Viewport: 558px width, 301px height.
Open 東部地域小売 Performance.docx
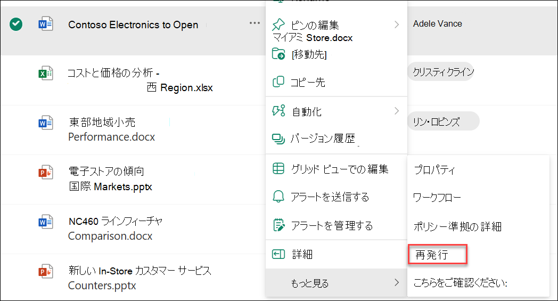[x=112, y=129]
